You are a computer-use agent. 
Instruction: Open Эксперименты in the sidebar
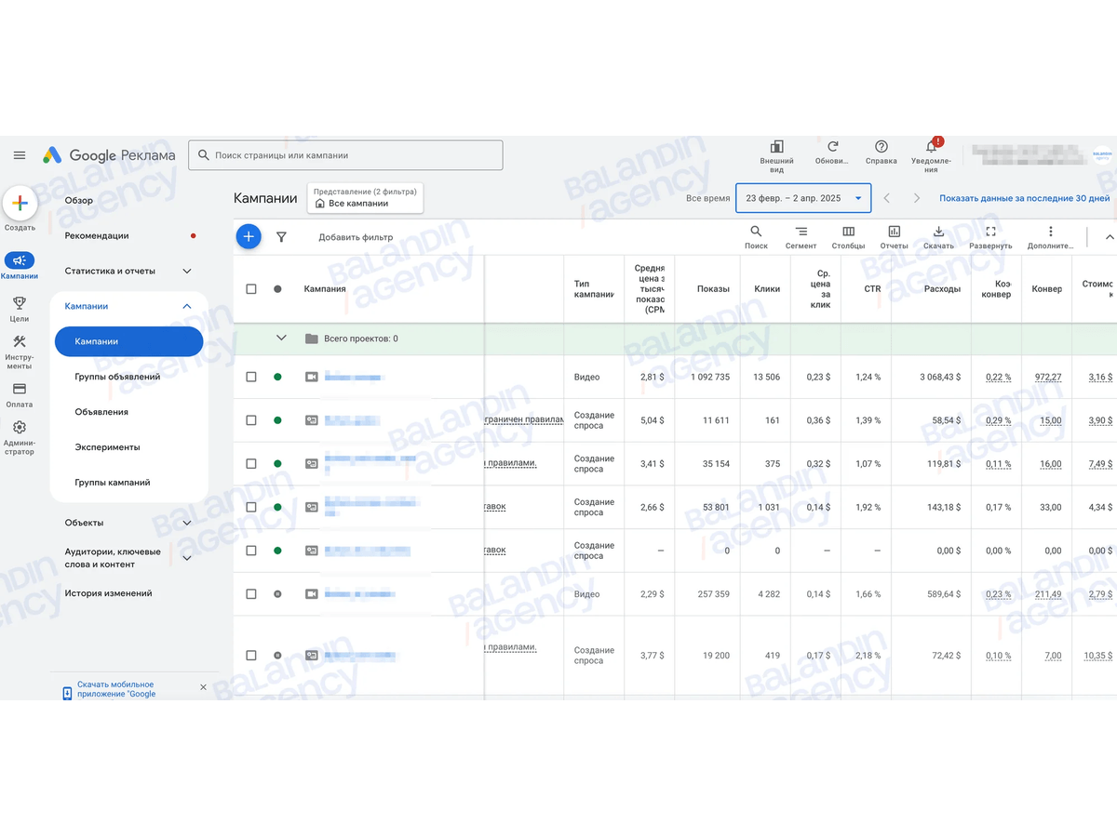click(107, 447)
